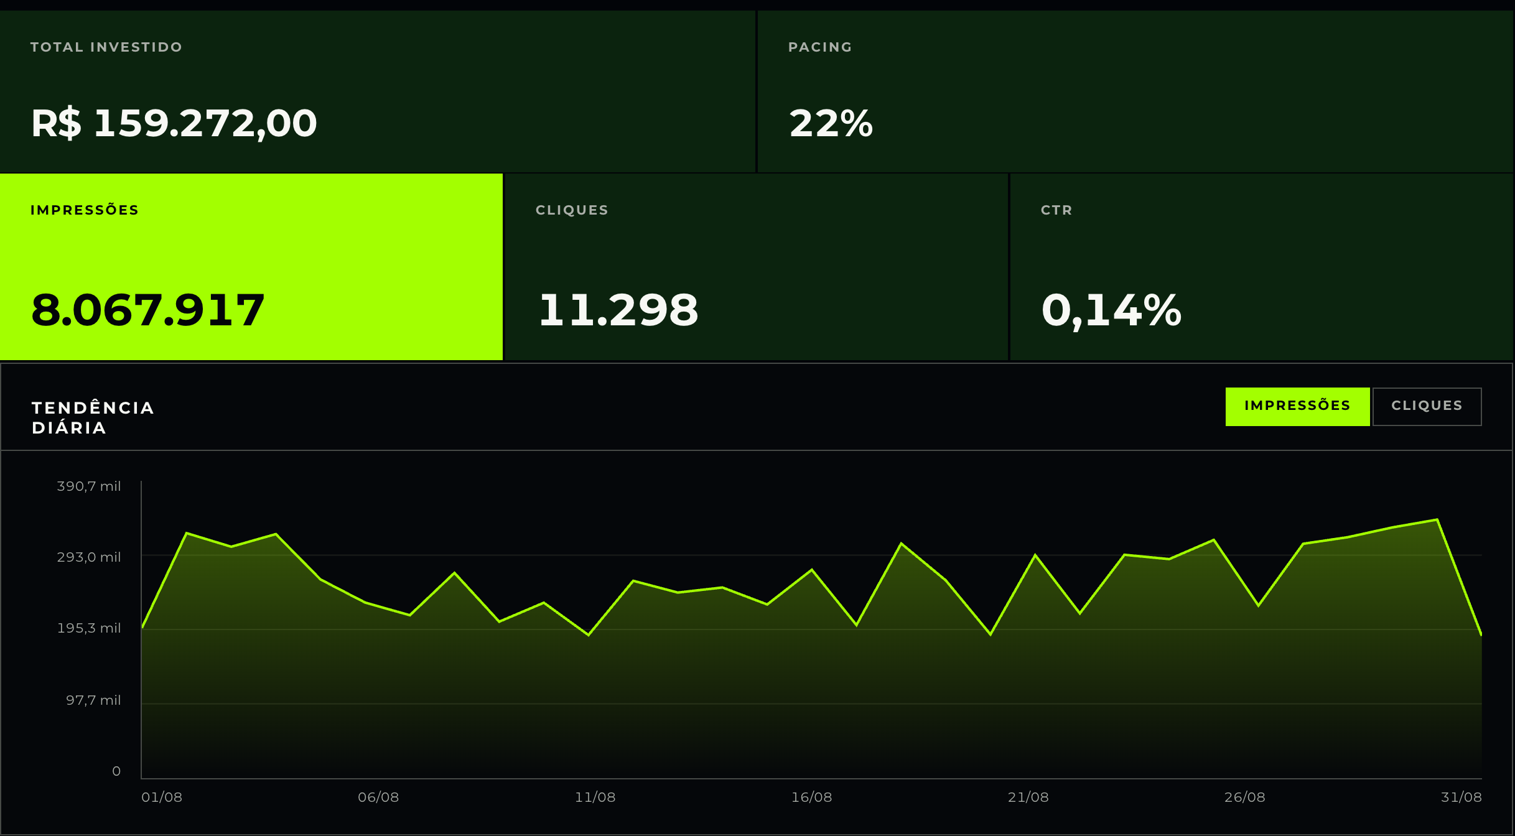1515x836 pixels.
Task: Click the 21/08 x-axis date label
Action: pos(1028,797)
